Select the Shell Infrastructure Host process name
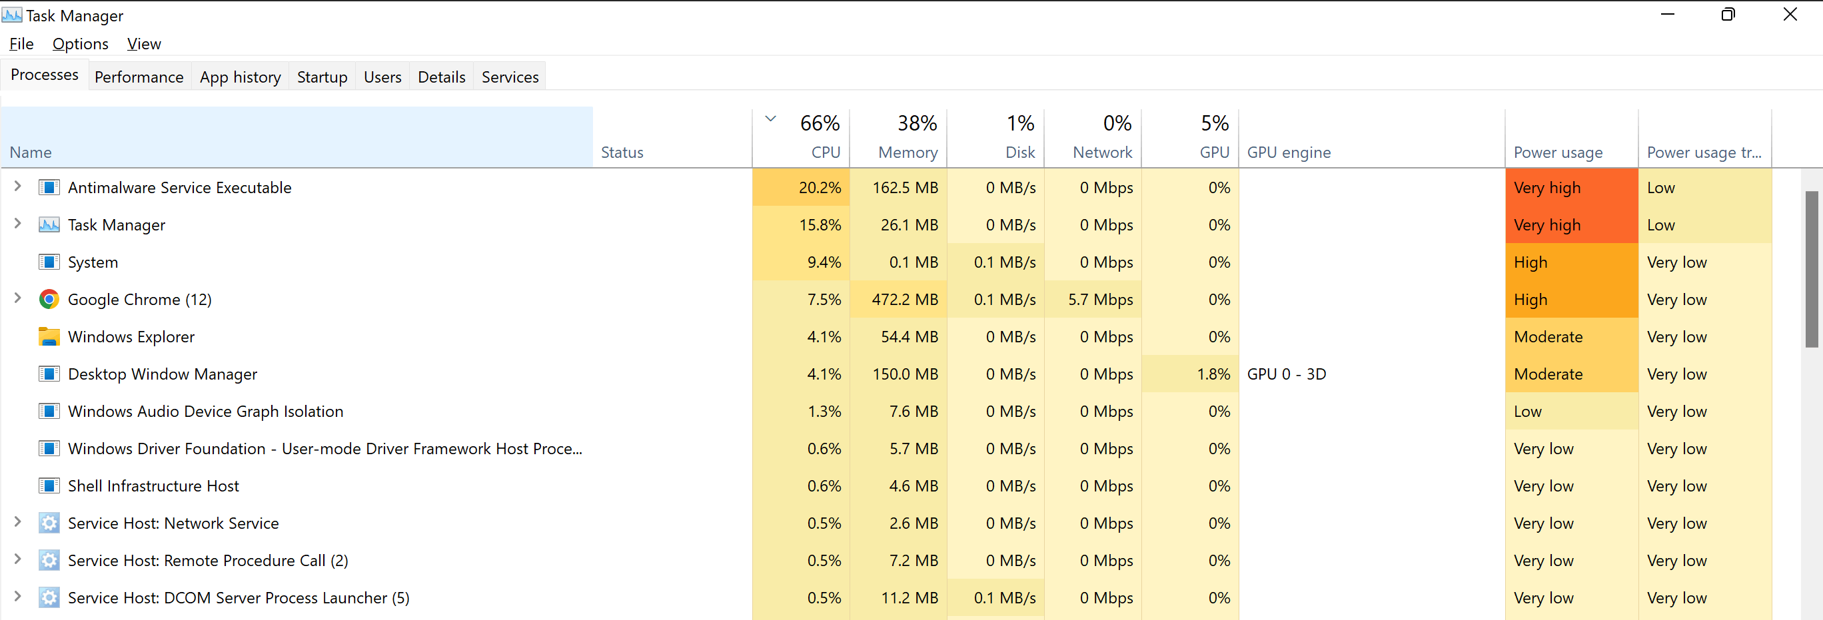Viewport: 1823px width, 620px height. 153,486
